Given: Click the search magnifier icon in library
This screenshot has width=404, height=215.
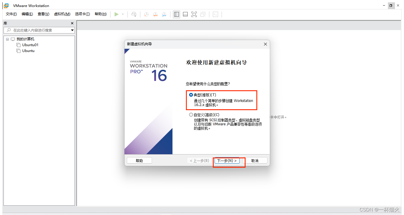Looking at the screenshot, I should [x=9, y=30].
